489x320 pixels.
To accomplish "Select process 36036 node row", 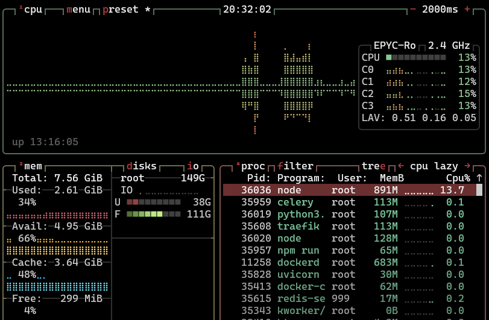I will [x=350, y=190].
